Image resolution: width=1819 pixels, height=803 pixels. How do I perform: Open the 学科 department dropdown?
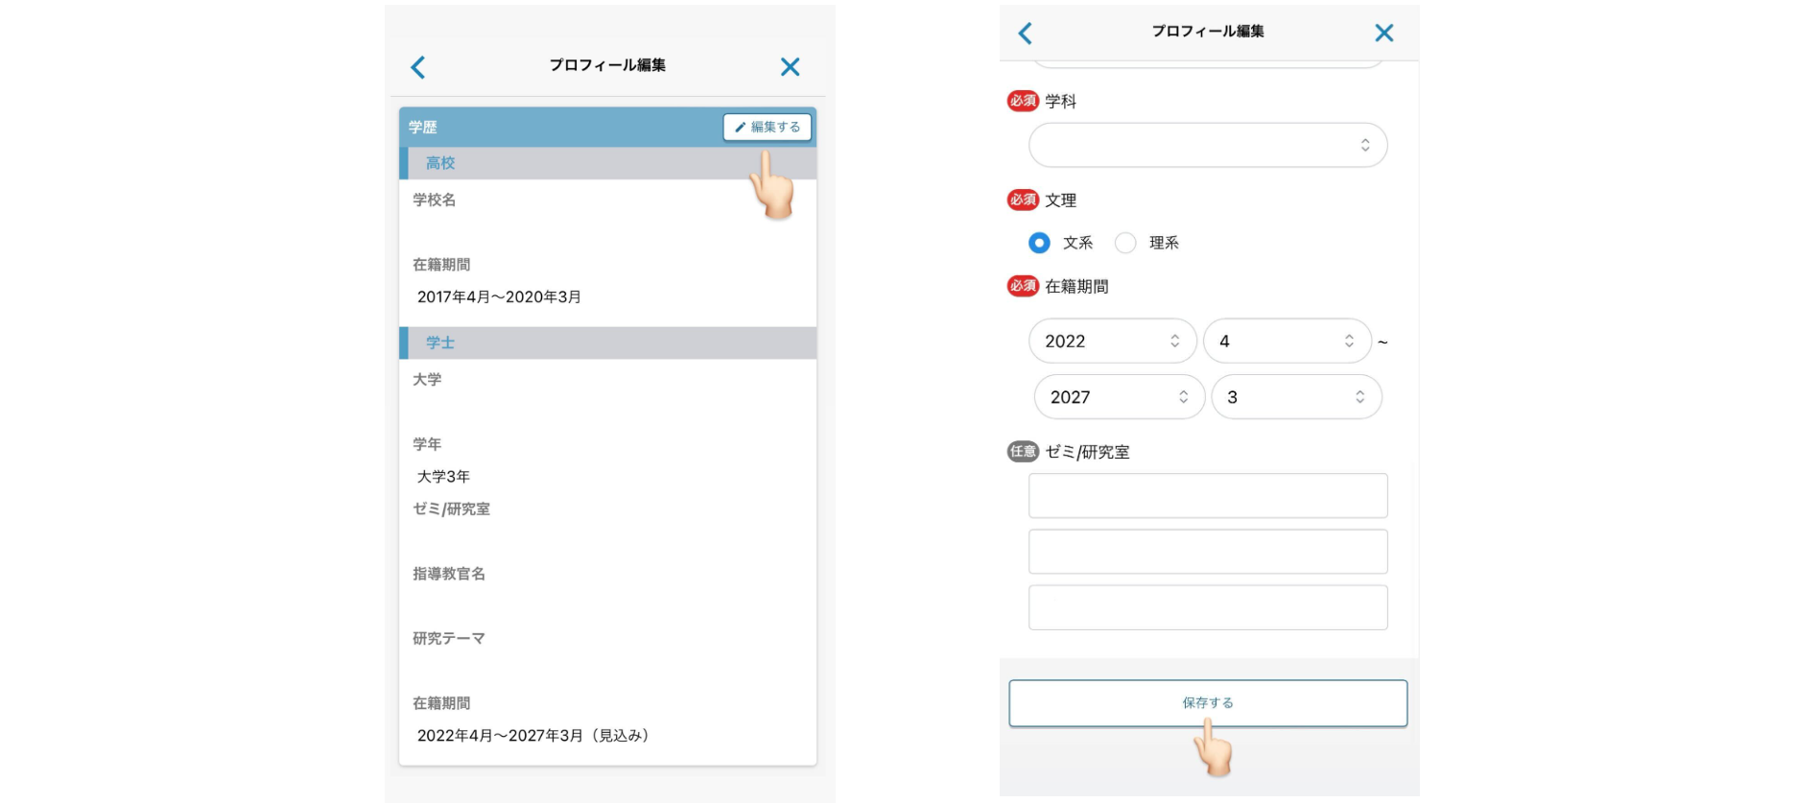[1208, 145]
